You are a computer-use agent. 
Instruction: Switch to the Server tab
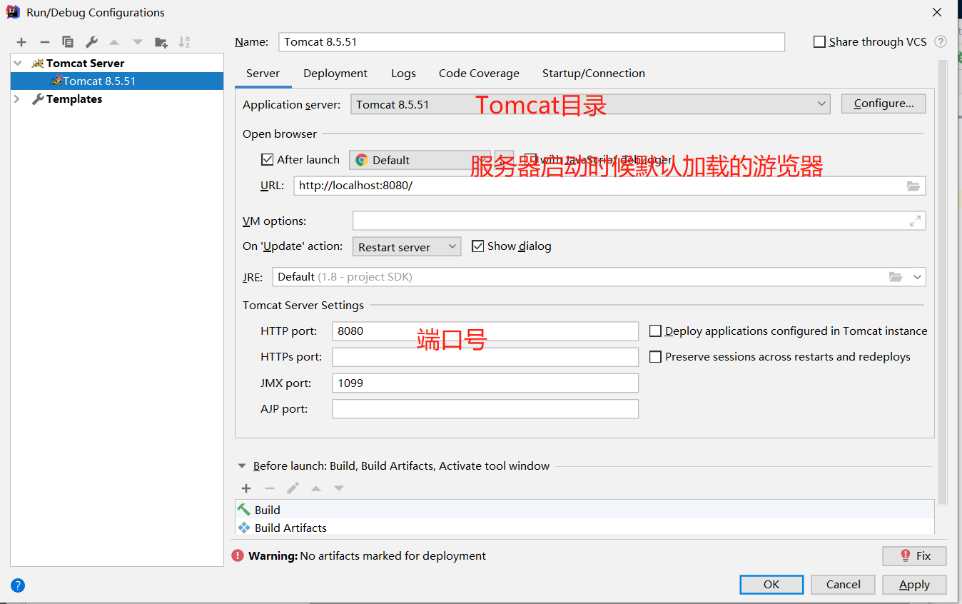(x=263, y=73)
